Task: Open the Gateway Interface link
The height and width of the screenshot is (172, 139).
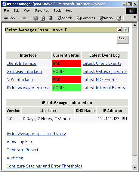Action: [24, 71]
